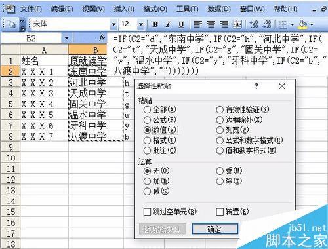Click the copy icon in toolbar
This screenshot has width=328, height=249.
pyautogui.click(x=10, y=24)
